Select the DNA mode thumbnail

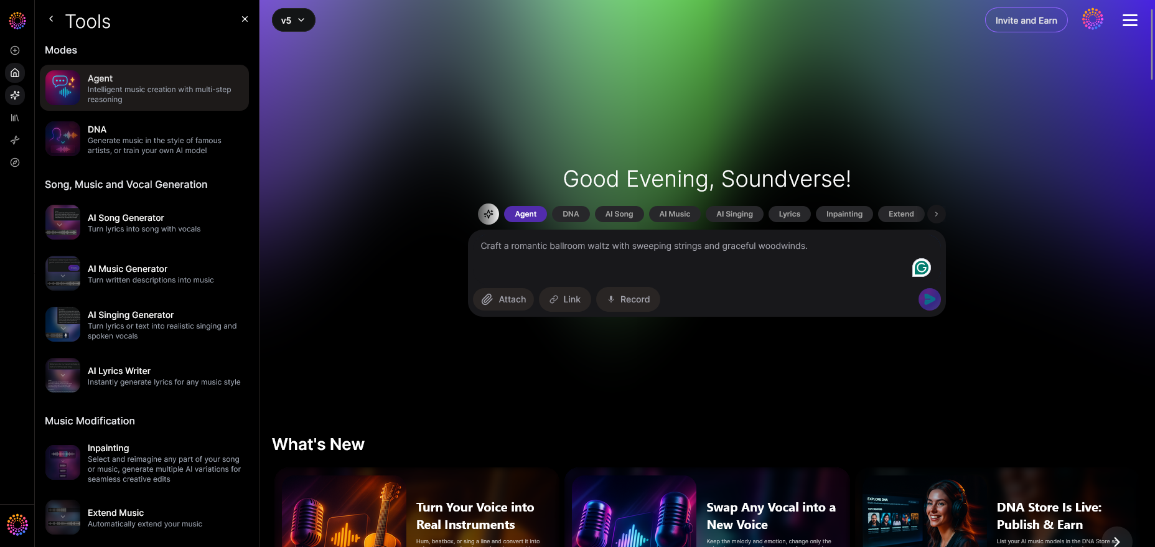(x=63, y=139)
